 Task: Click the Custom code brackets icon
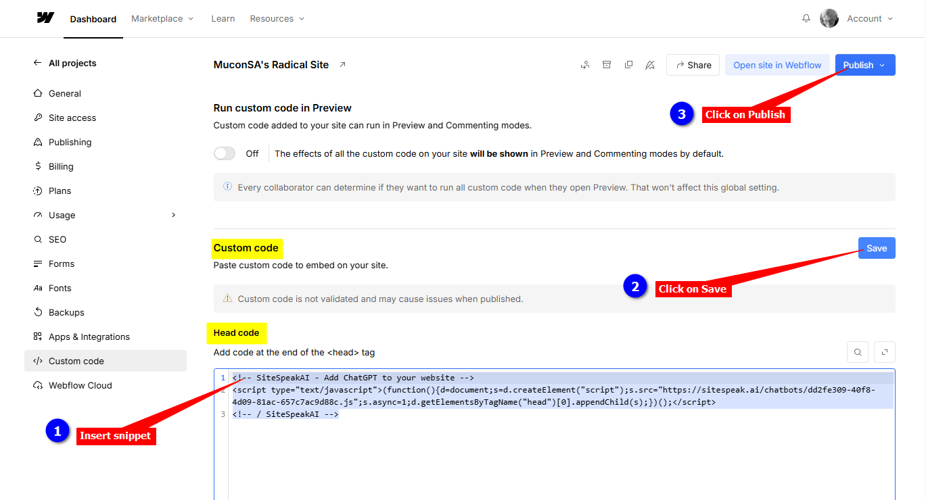[x=38, y=361]
